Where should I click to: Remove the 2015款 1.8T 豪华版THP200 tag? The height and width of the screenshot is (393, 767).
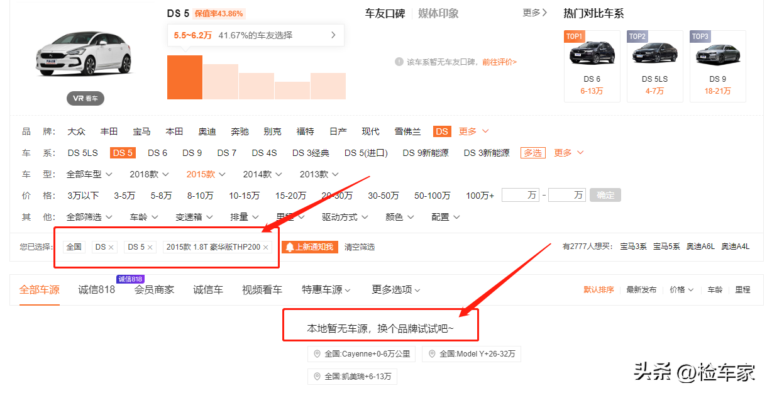click(x=265, y=248)
